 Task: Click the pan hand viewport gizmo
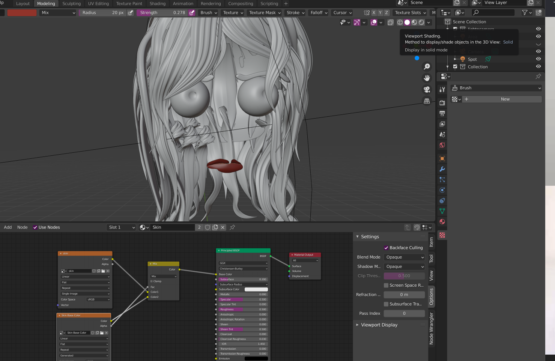(x=427, y=78)
